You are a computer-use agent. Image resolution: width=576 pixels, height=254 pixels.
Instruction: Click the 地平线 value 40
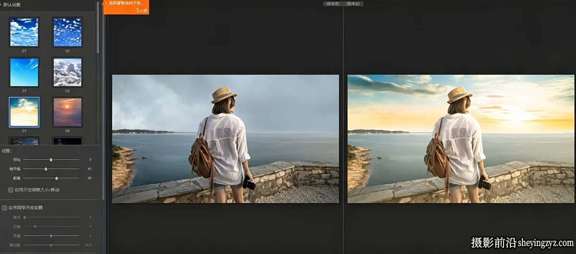pos(89,169)
